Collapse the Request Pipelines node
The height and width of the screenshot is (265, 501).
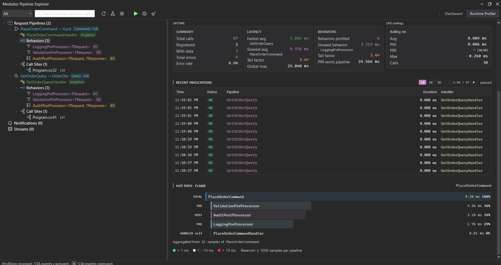[4, 23]
